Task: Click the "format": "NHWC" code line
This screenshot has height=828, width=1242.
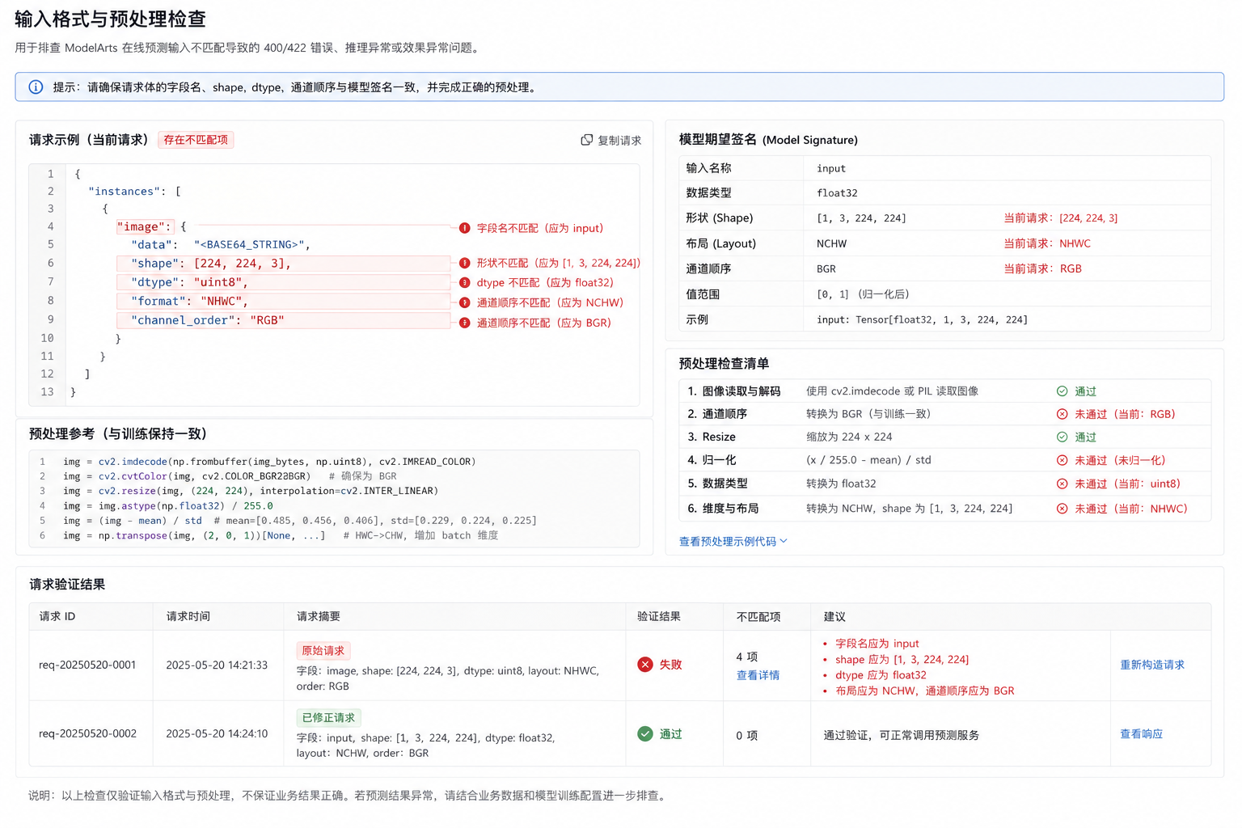Action: point(283,302)
